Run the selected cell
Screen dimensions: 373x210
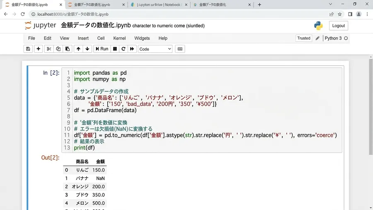pyautogui.click(x=102, y=49)
